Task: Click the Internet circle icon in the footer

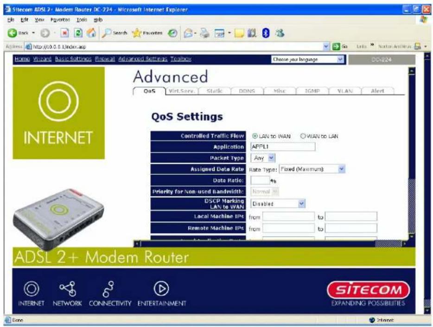Action: click(x=32, y=289)
